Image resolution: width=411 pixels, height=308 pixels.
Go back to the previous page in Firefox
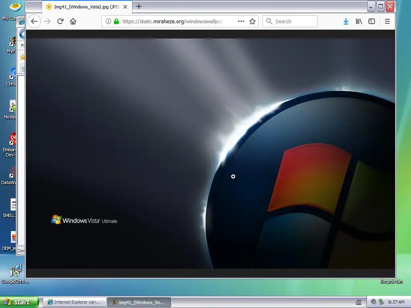coord(34,21)
